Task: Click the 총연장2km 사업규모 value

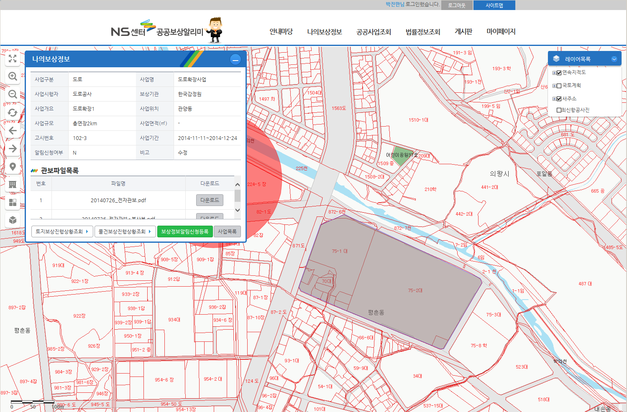Action: [x=85, y=123]
